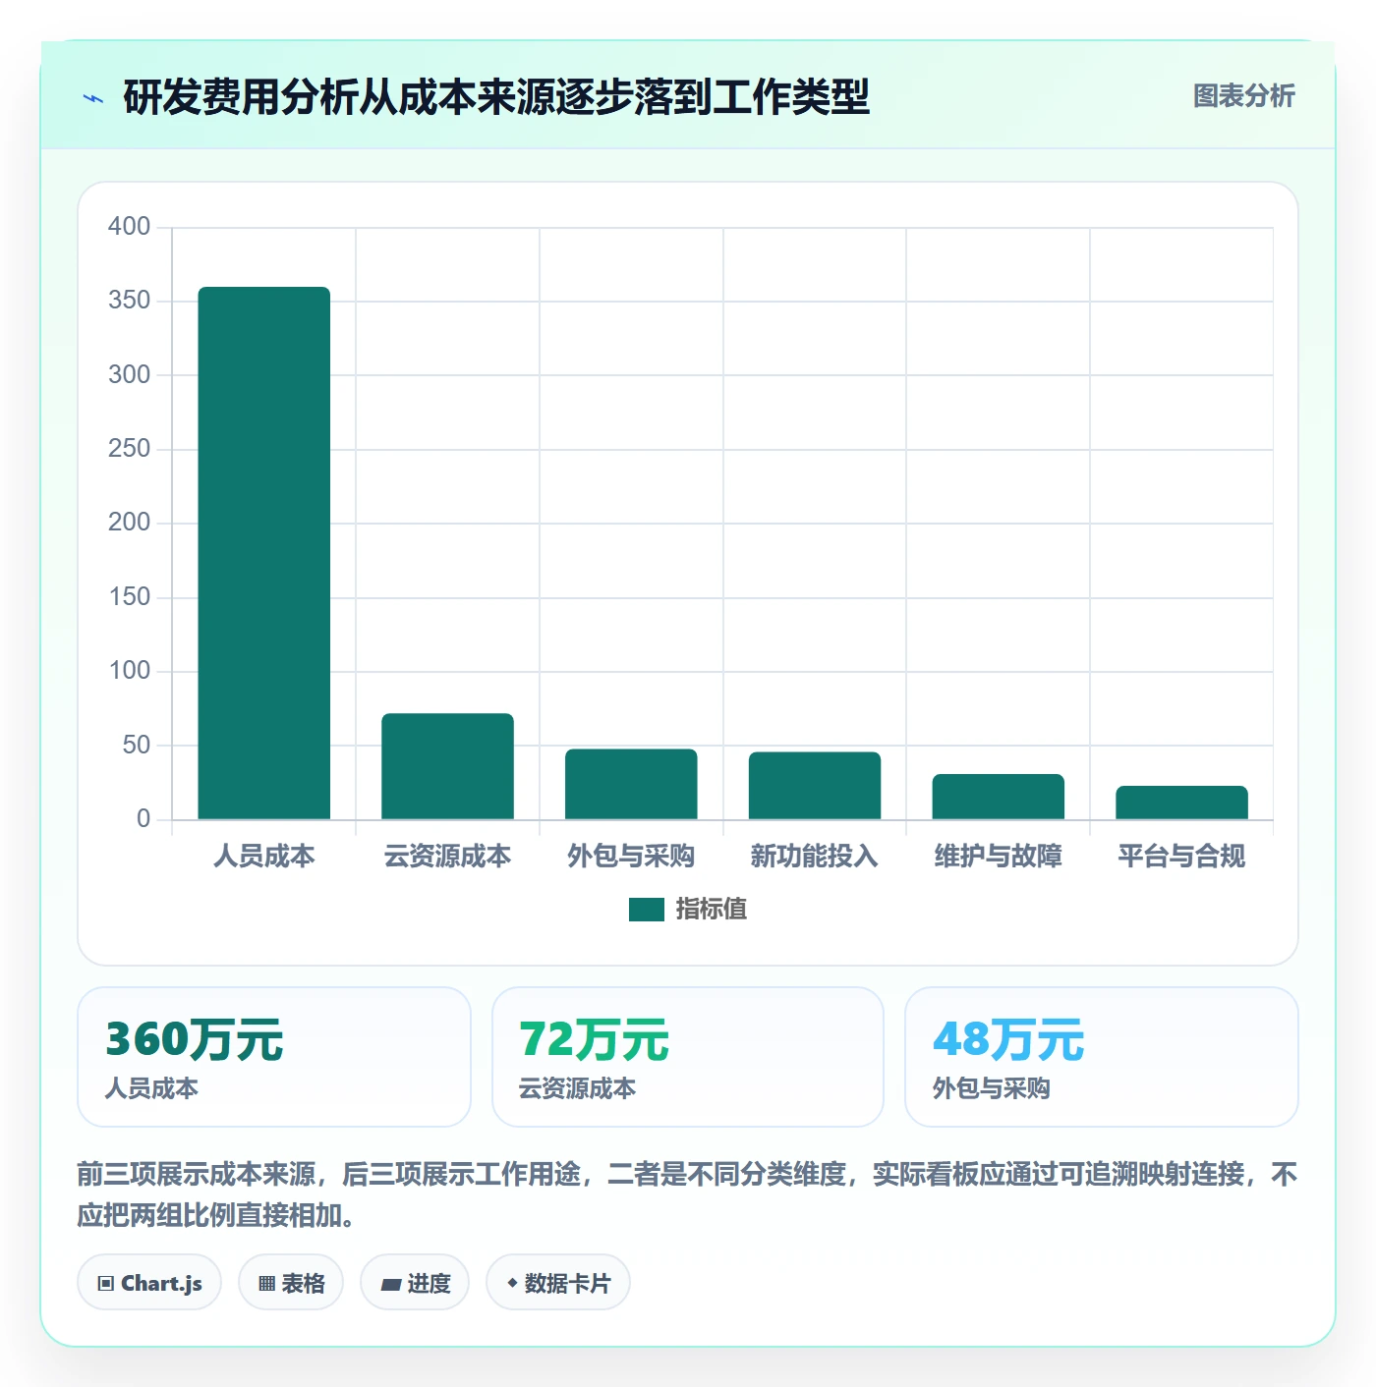
Task: Click the bar icon in the 进度 chip
Action: (x=390, y=1284)
